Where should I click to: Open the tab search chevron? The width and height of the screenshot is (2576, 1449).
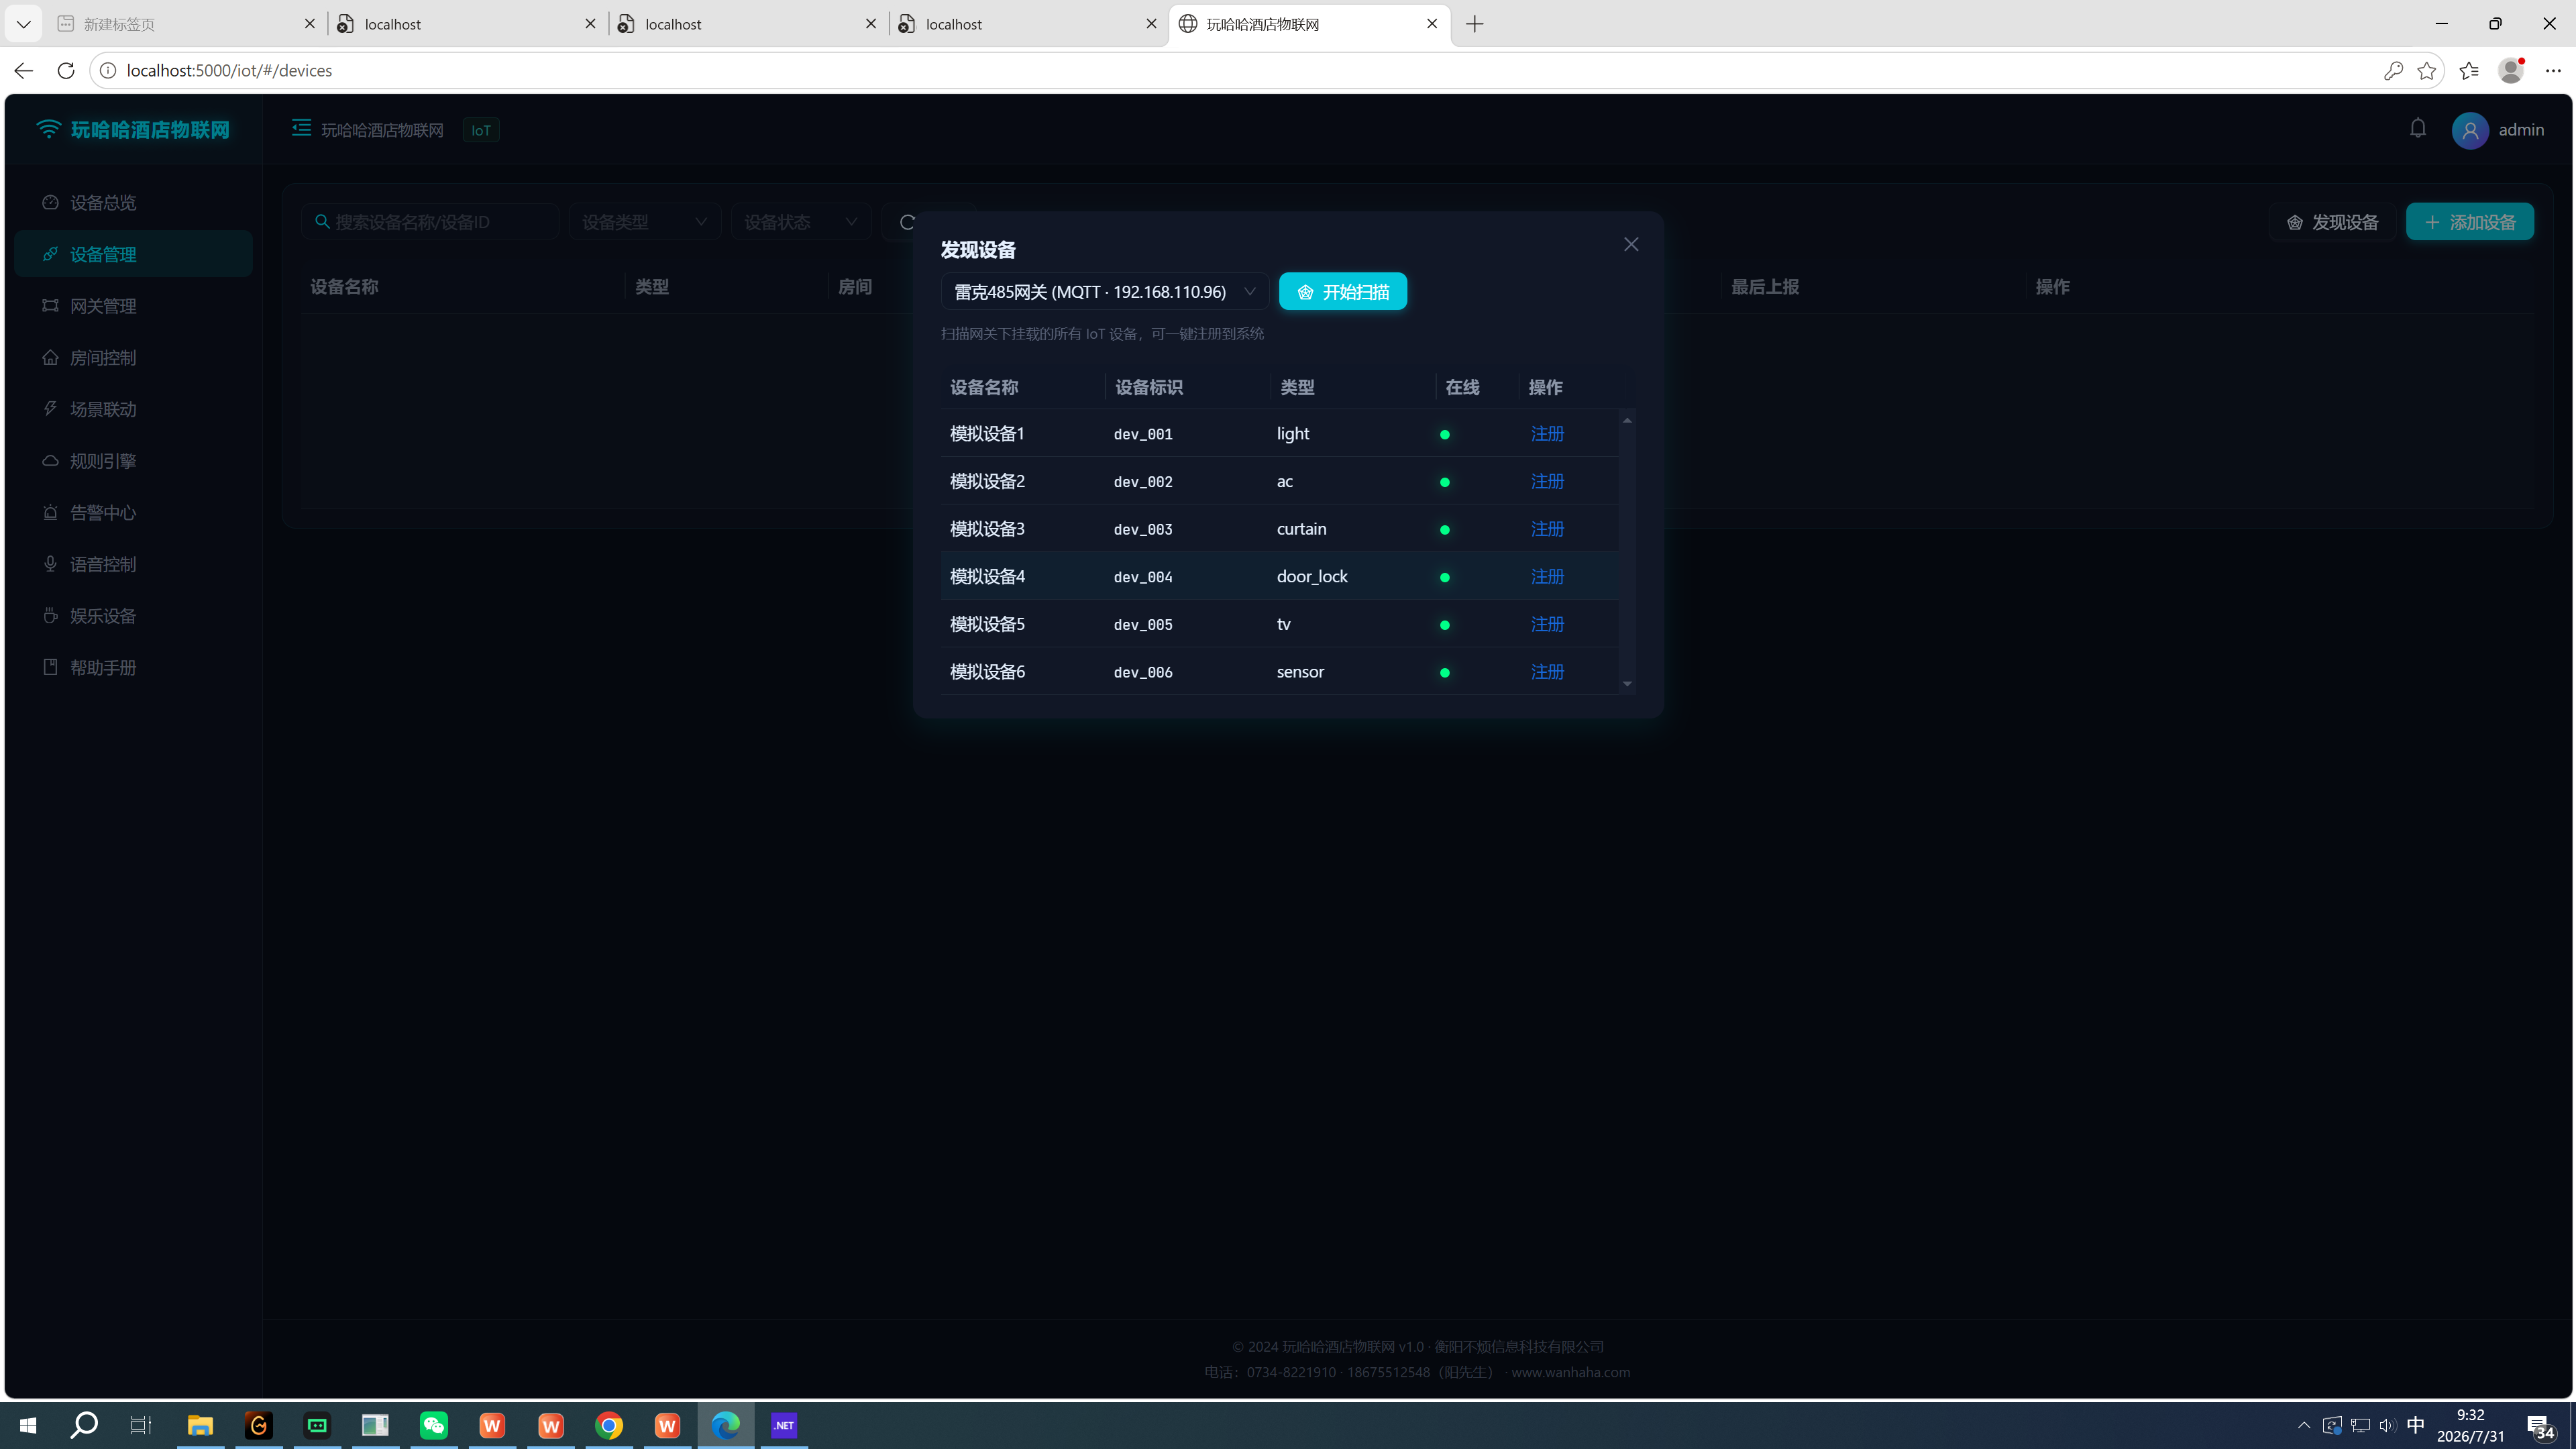(23, 24)
